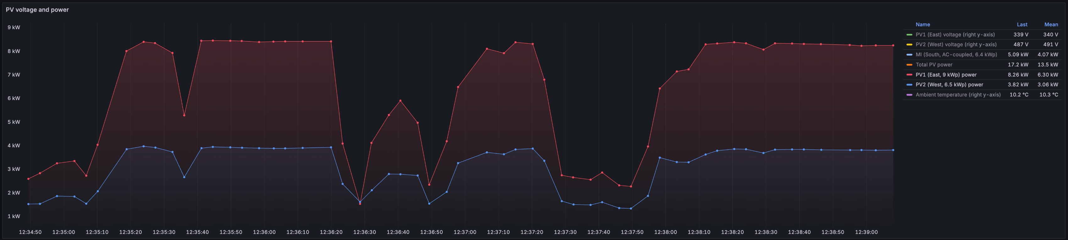Click the red PV1 (East, 9 kWp) power swatch
The height and width of the screenshot is (240, 1068).
pyautogui.click(x=909, y=75)
